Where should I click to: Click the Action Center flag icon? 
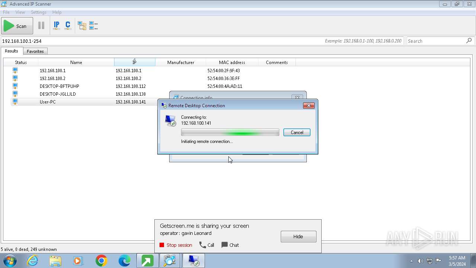point(438,261)
